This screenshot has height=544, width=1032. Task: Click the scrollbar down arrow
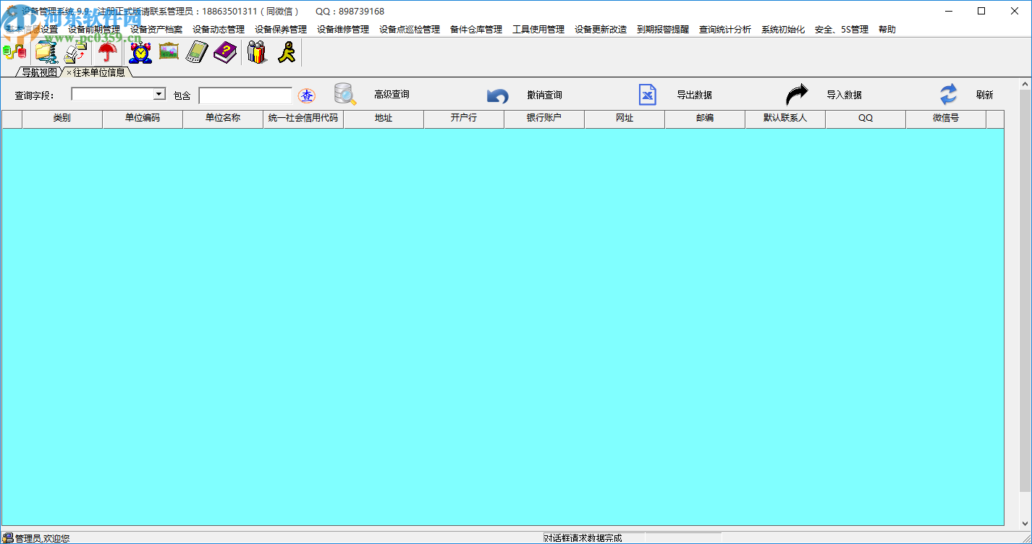pyautogui.click(x=1025, y=523)
